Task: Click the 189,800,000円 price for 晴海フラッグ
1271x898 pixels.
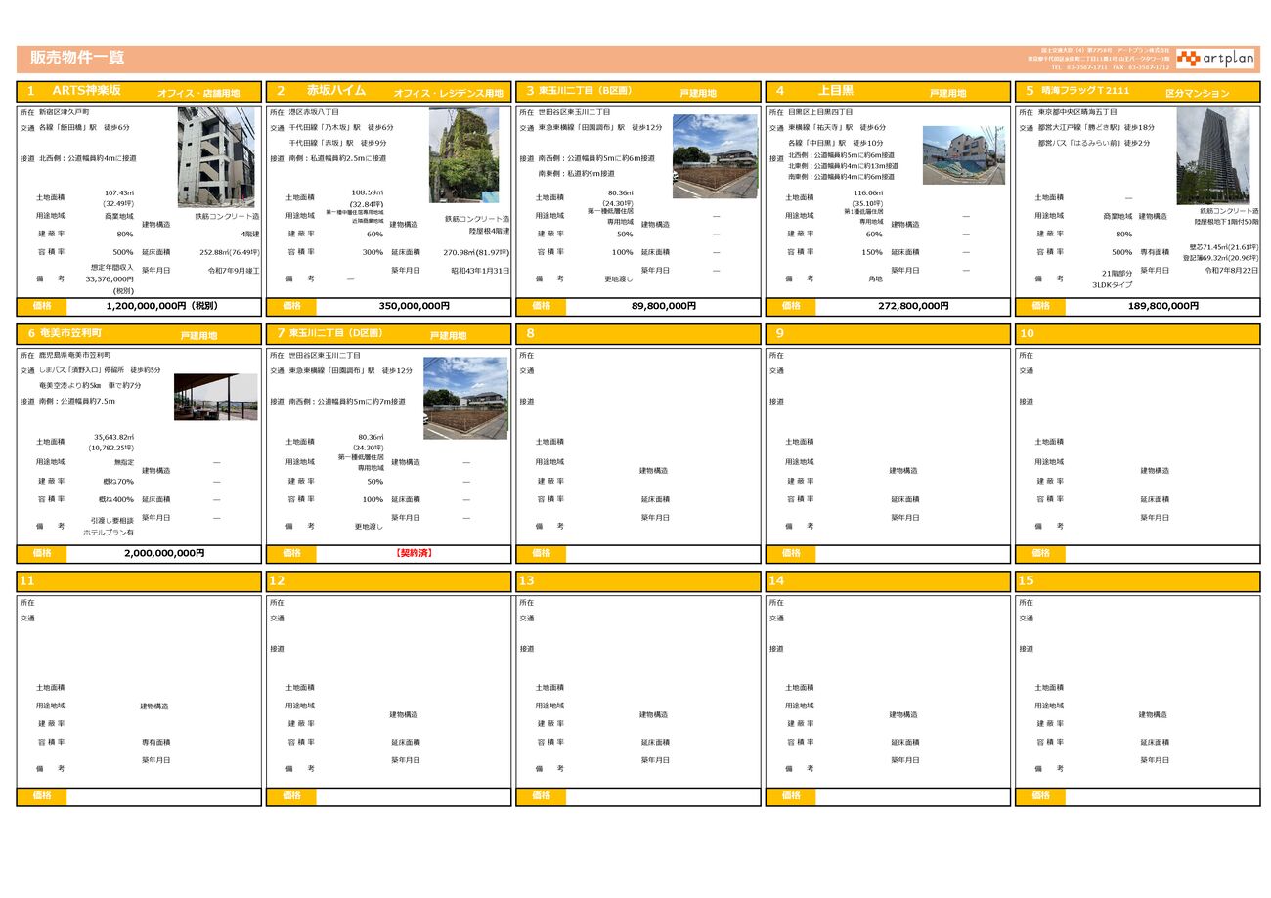Action: [x=1162, y=306]
